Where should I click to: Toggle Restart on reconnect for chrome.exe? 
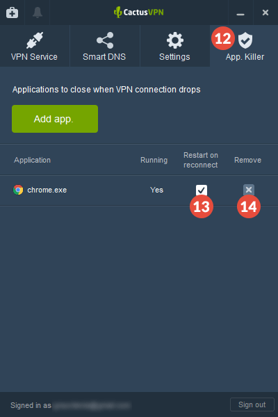202,190
